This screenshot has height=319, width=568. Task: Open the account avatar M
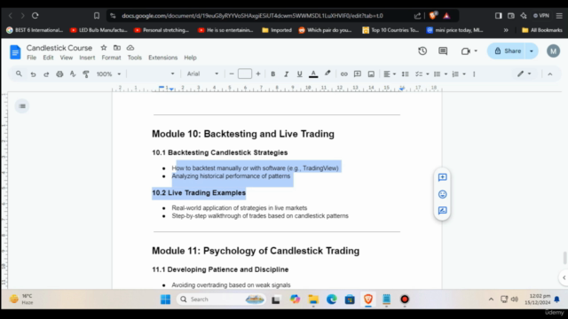pyautogui.click(x=553, y=51)
